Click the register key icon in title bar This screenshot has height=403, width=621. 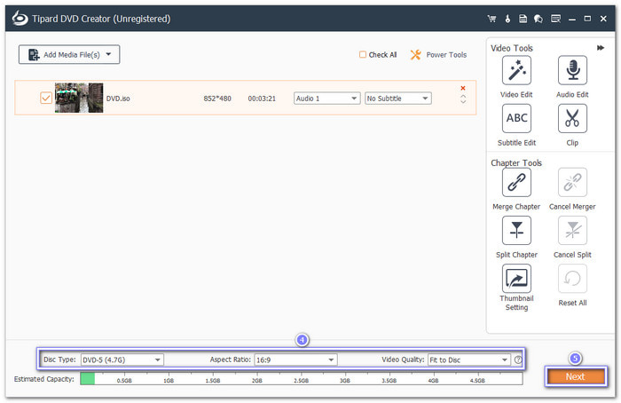507,19
